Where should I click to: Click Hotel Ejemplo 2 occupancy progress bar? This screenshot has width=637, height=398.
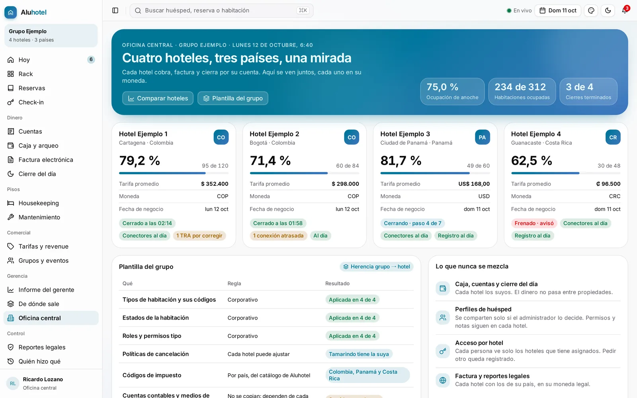pyautogui.click(x=305, y=173)
